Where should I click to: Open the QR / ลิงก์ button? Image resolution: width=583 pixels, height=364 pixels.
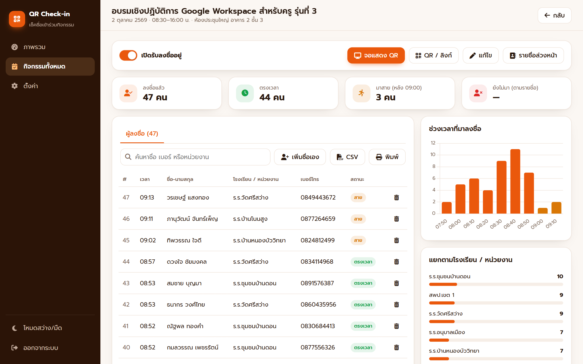point(434,55)
